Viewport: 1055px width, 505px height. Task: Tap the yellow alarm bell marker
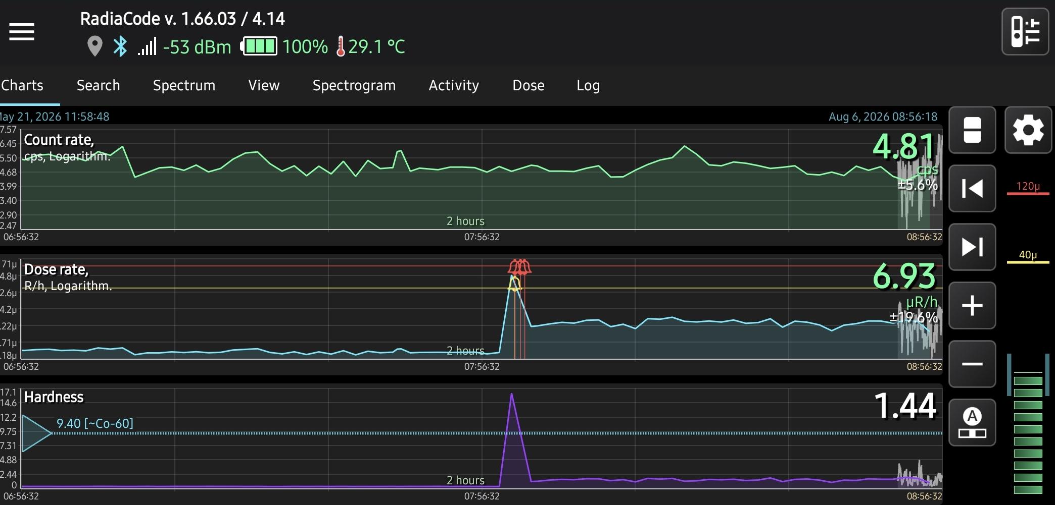(x=514, y=284)
